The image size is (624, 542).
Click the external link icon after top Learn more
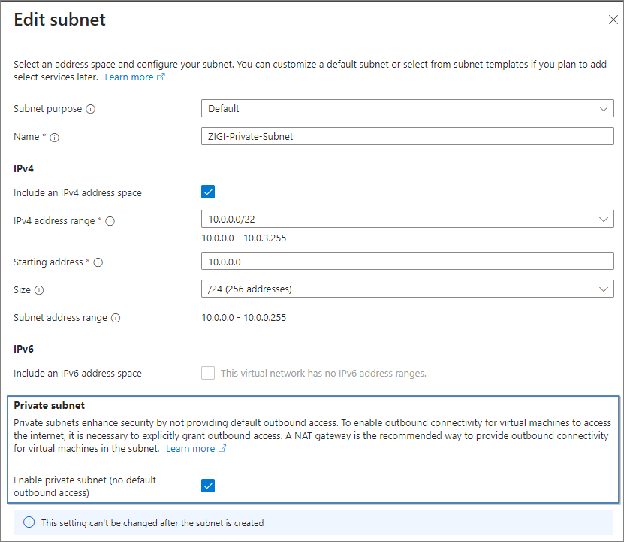coord(160,77)
